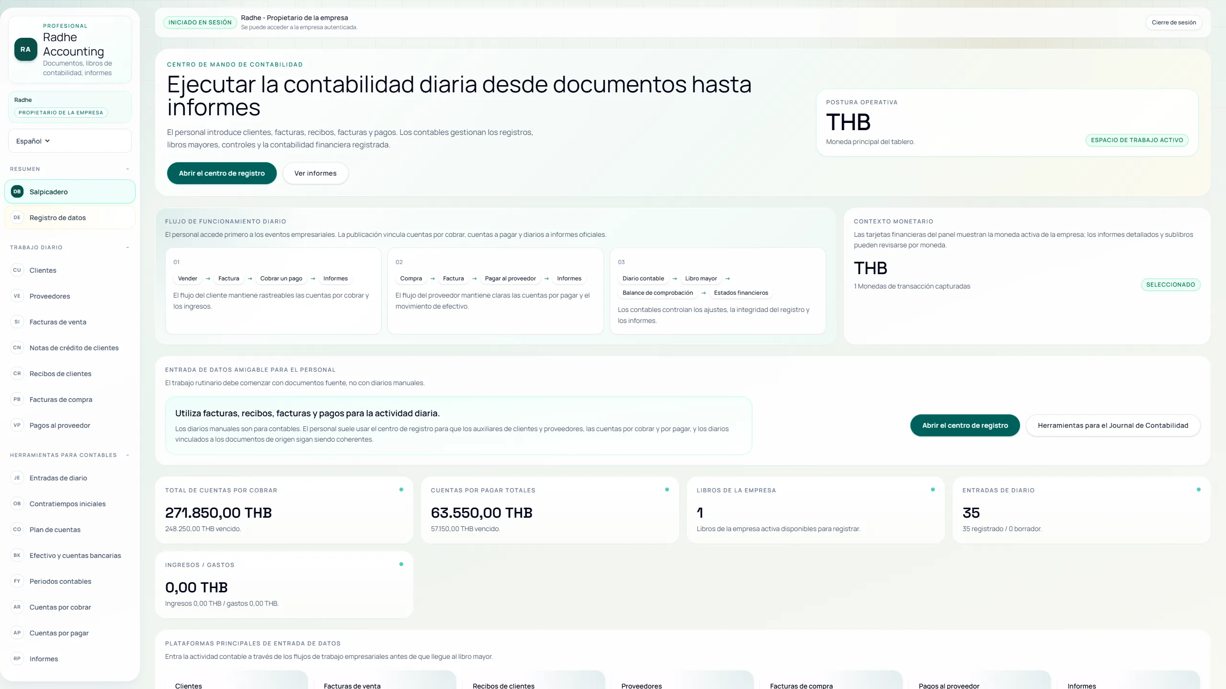
Task: Click the AR Cuentas por cobrar icon
Action: (17, 607)
